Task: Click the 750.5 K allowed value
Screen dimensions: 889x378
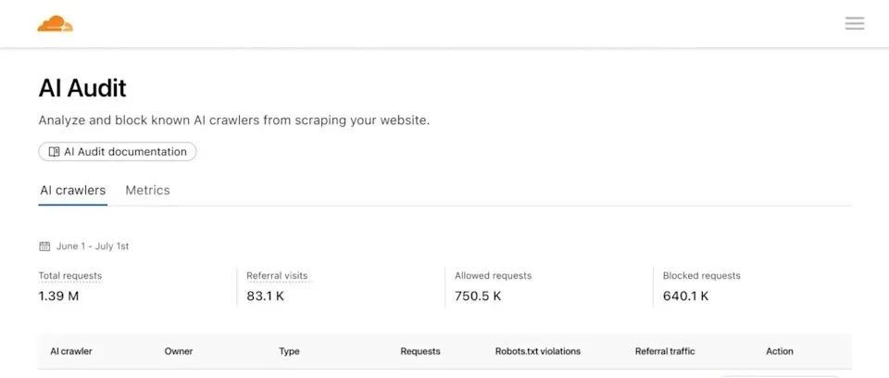Action: tap(478, 296)
